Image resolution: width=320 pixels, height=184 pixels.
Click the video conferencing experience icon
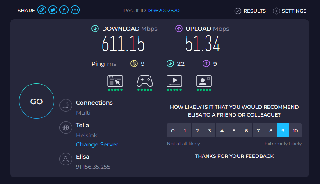click(x=203, y=81)
